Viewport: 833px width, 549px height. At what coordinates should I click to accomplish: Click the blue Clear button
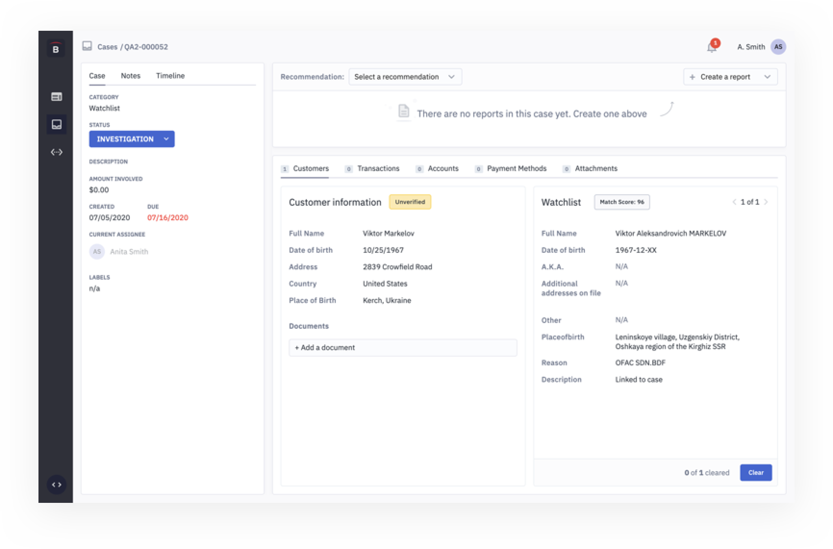756,473
